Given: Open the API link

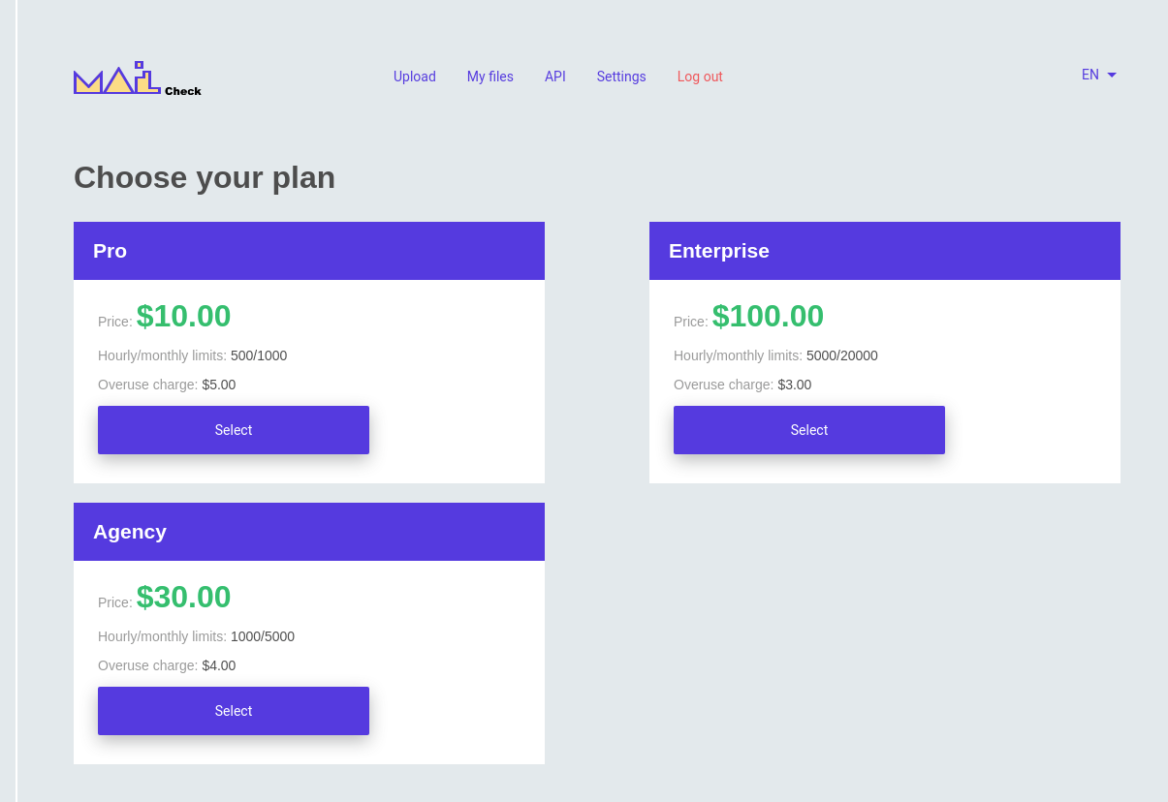Looking at the screenshot, I should (555, 77).
